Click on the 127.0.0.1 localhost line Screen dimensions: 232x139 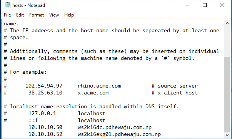[55, 113]
